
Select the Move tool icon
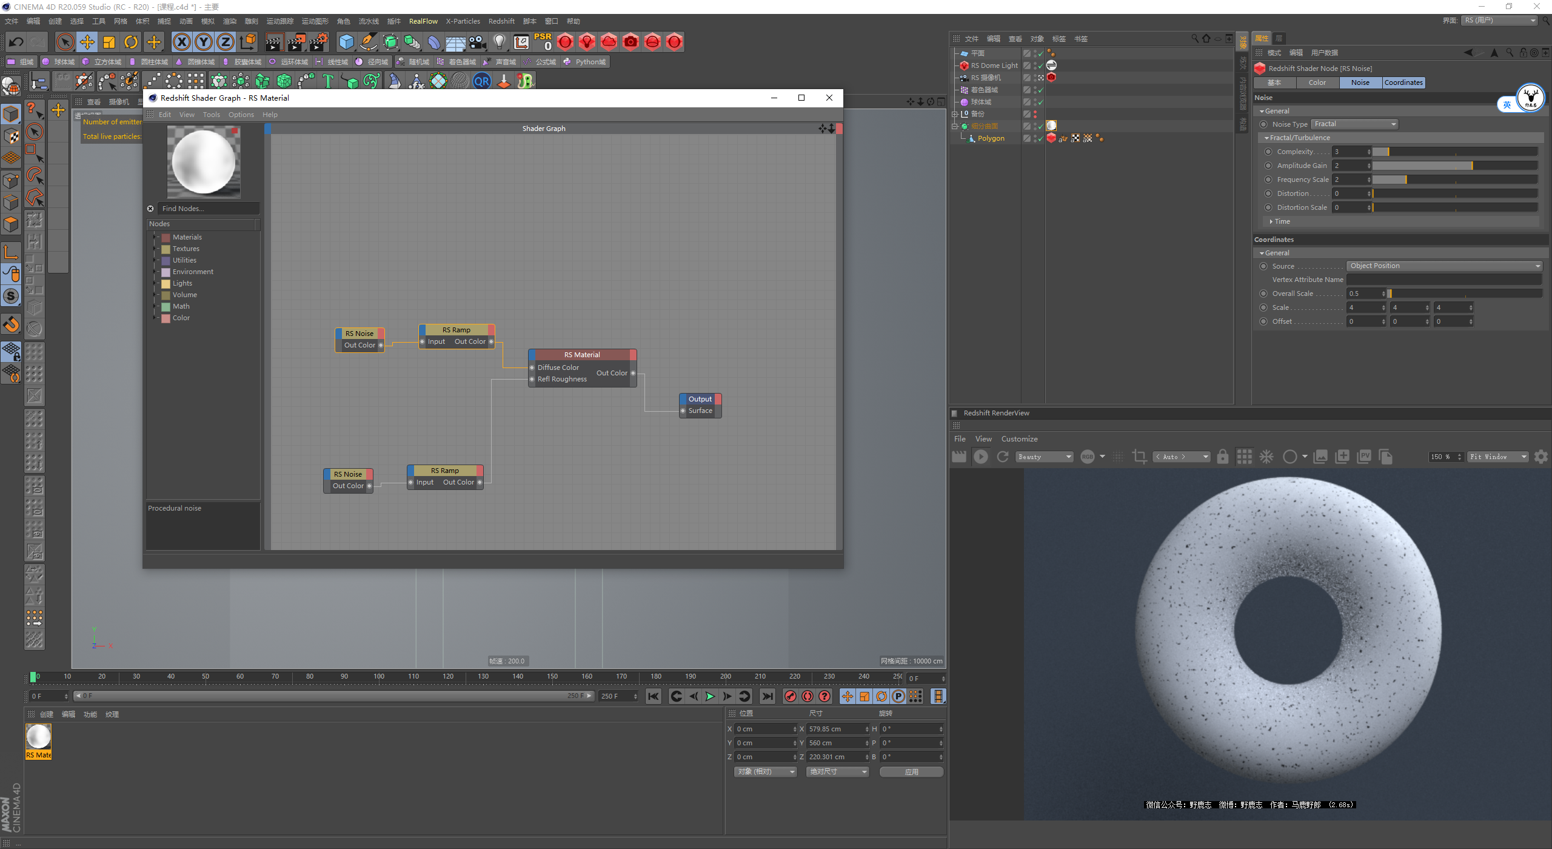87,42
